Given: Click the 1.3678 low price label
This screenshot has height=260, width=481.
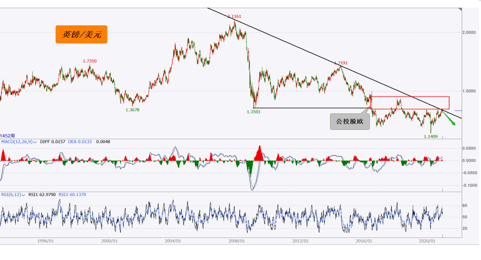Looking at the screenshot, I should (x=133, y=110).
